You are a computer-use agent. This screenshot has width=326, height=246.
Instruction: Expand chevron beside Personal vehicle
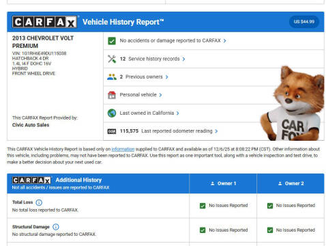click(x=160, y=95)
